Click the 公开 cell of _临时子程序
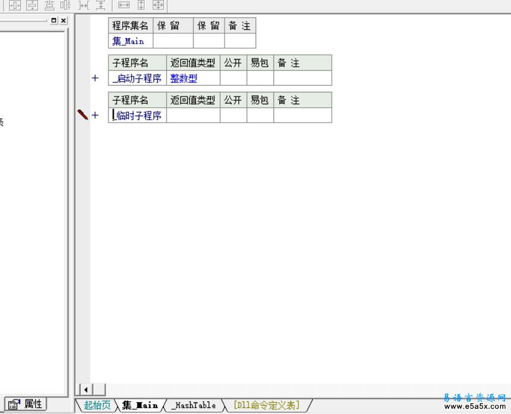This screenshot has width=511, height=414. tap(233, 116)
